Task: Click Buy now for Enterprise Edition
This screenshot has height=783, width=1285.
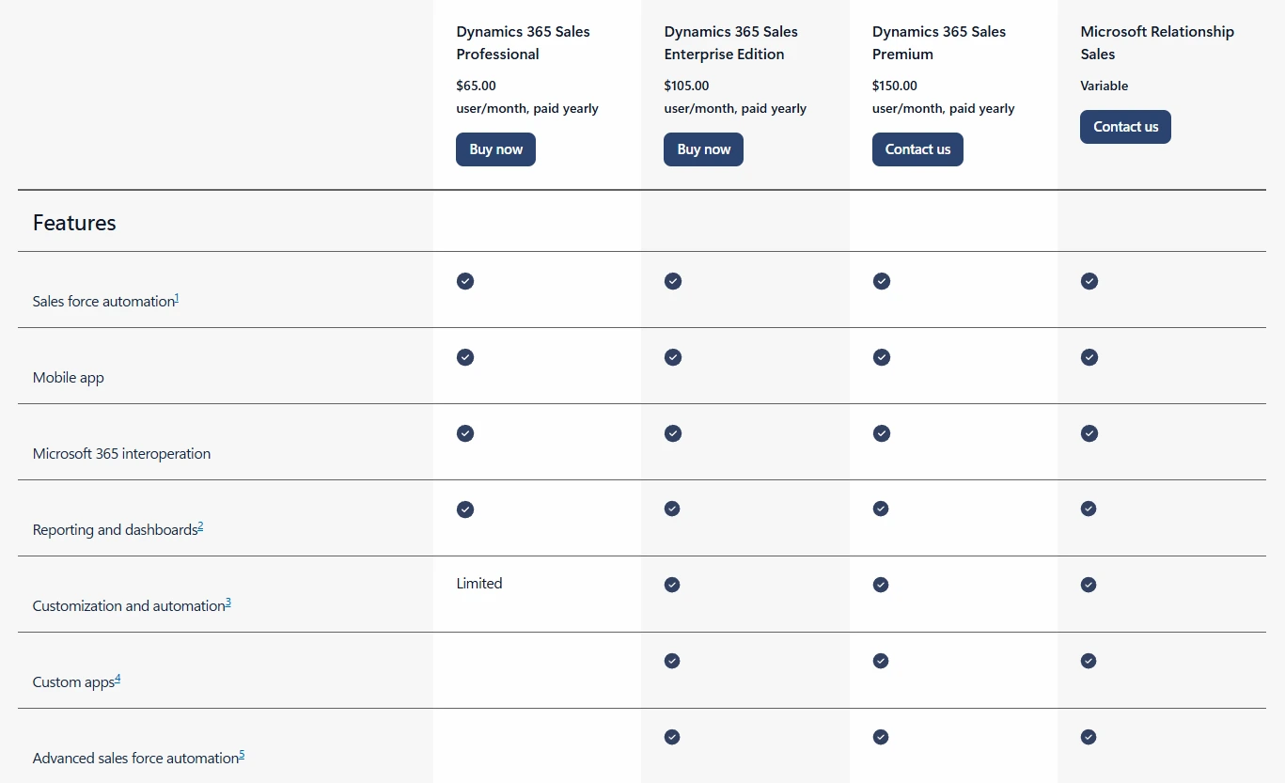Action: (703, 149)
